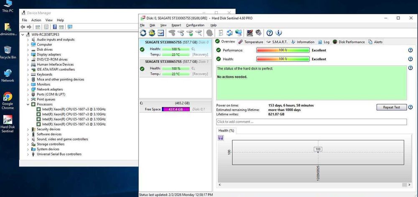Switch to the Log tab
The height and width of the screenshot is (197, 418).
tap(324, 42)
